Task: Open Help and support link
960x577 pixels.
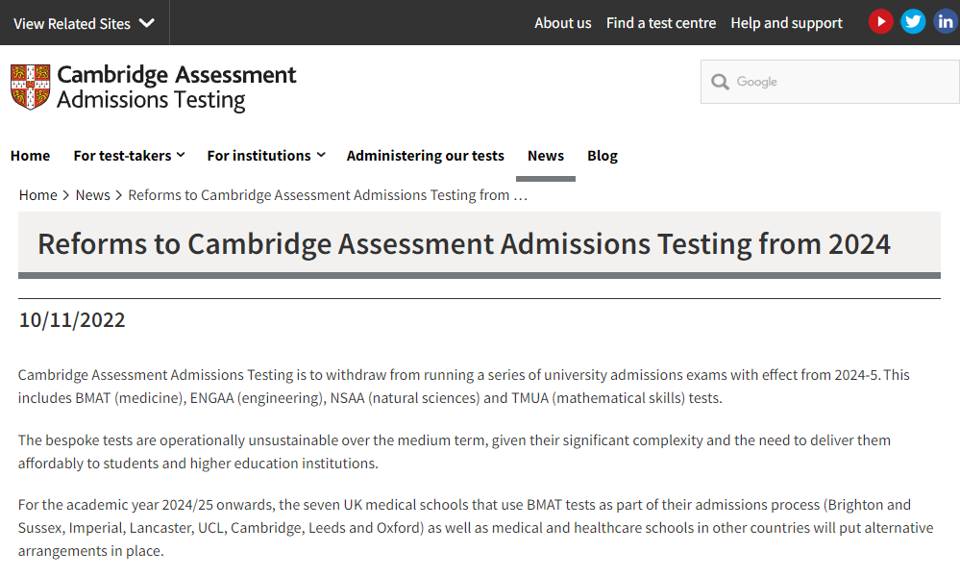Action: click(x=787, y=23)
